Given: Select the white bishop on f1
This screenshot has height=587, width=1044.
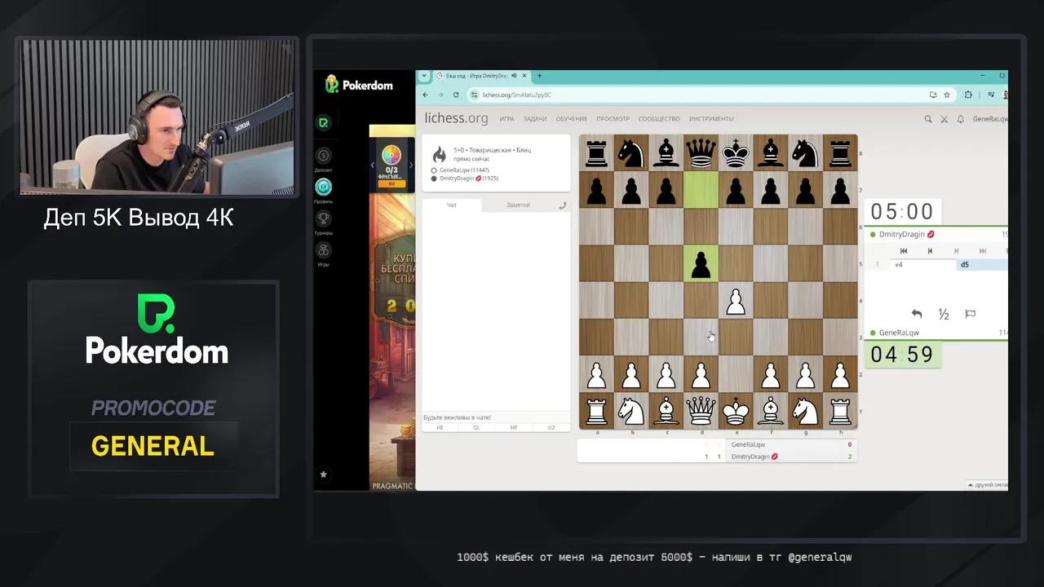Looking at the screenshot, I should click(771, 410).
